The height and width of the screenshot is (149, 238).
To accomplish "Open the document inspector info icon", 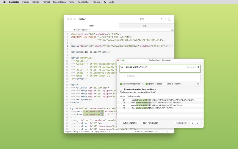I will (x=170, y=19).
